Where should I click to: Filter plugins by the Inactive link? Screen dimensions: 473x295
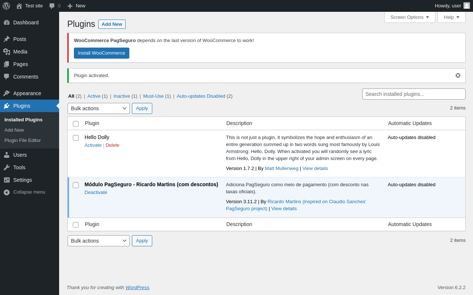[122, 96]
